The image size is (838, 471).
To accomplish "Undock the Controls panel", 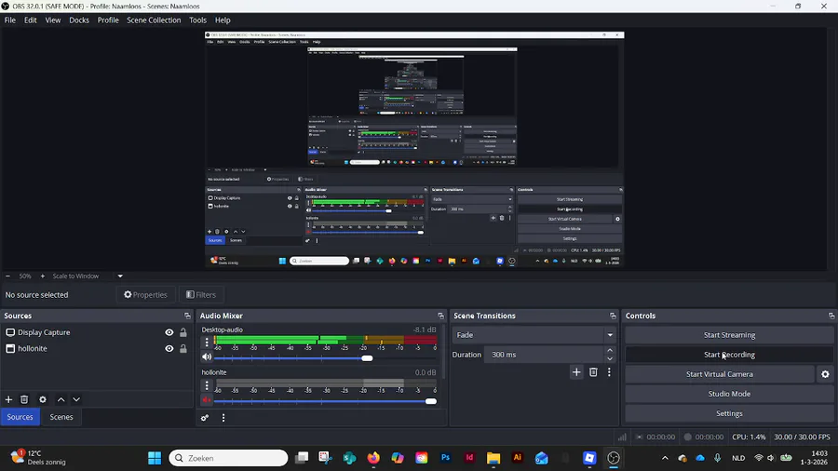I will pyautogui.click(x=831, y=316).
